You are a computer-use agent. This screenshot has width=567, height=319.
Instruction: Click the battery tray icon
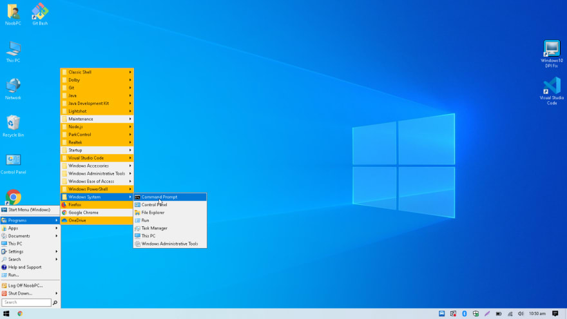click(x=499, y=314)
